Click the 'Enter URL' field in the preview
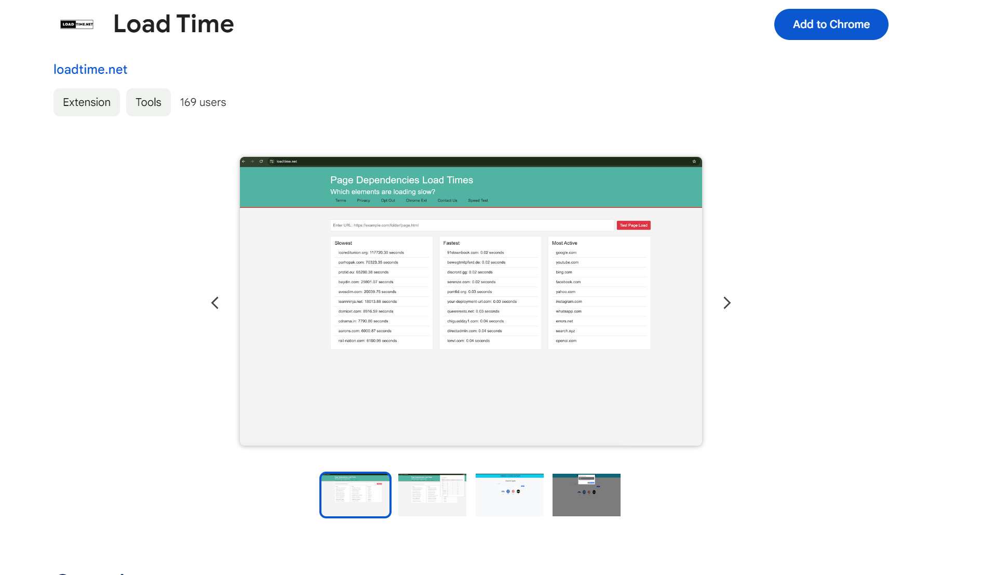Viewport: 982px width, 575px height. [x=472, y=225]
